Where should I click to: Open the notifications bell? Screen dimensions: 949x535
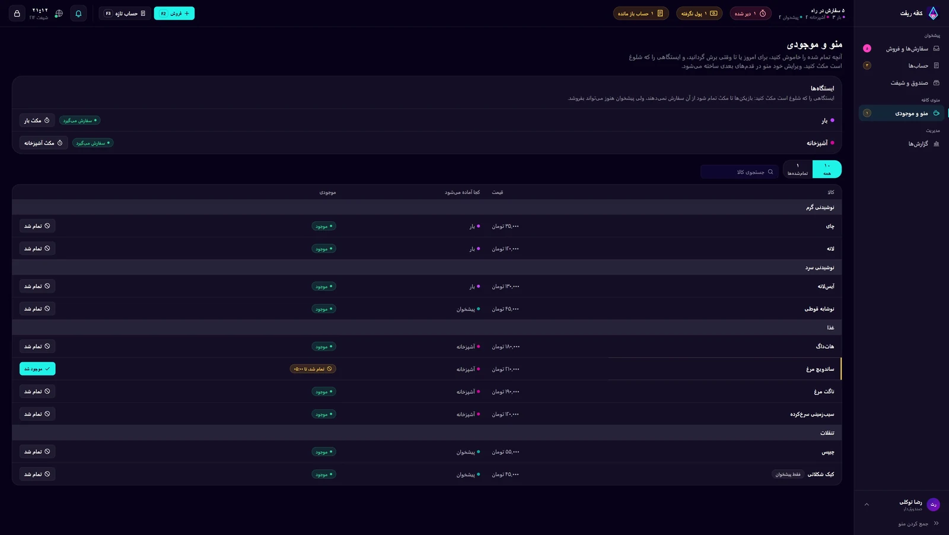click(78, 13)
